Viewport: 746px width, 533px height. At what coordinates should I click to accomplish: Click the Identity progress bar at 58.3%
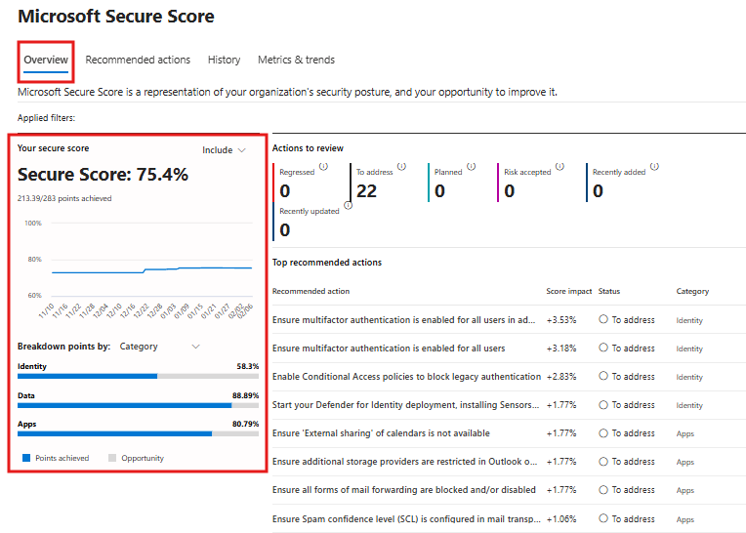coord(138,376)
